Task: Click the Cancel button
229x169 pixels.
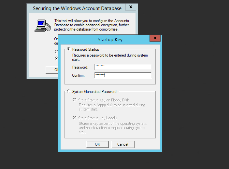Action: click(123, 144)
